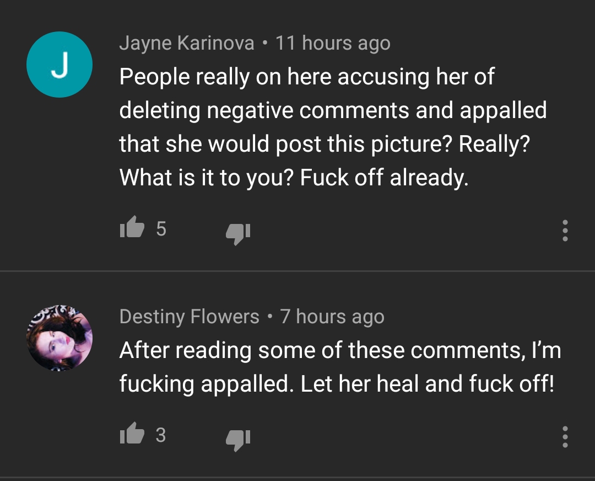Open three-dot options menu on Destiny Flowers' comment
Screen dimensions: 595x481
pos(565,436)
